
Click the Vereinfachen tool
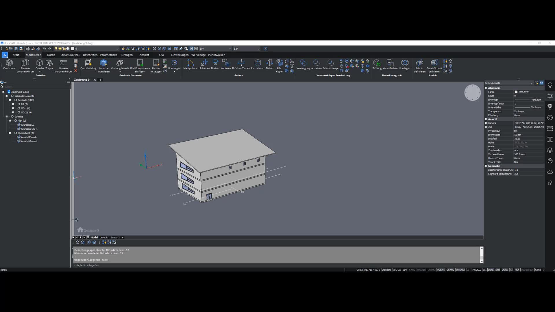click(390, 65)
